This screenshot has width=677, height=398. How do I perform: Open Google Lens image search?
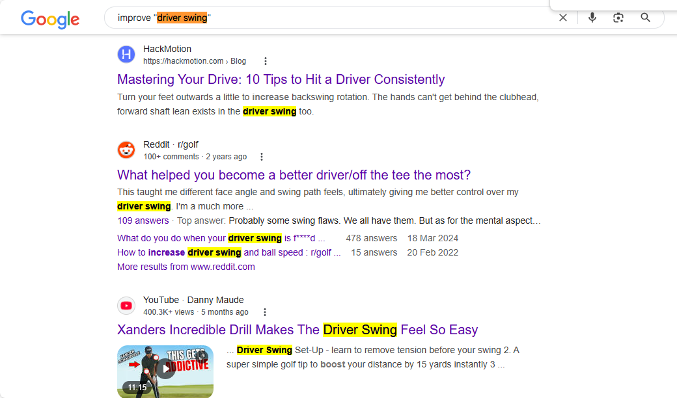(x=618, y=18)
